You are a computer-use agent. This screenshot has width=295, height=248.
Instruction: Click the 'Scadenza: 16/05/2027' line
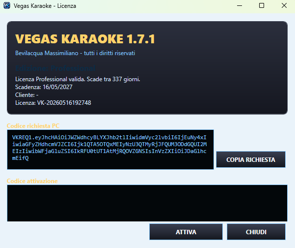click(44, 87)
